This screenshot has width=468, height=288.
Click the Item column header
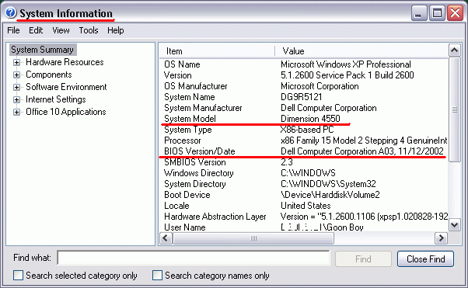[x=217, y=51]
